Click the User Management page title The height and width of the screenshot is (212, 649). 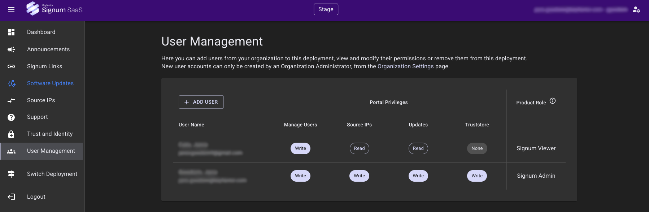pos(212,41)
